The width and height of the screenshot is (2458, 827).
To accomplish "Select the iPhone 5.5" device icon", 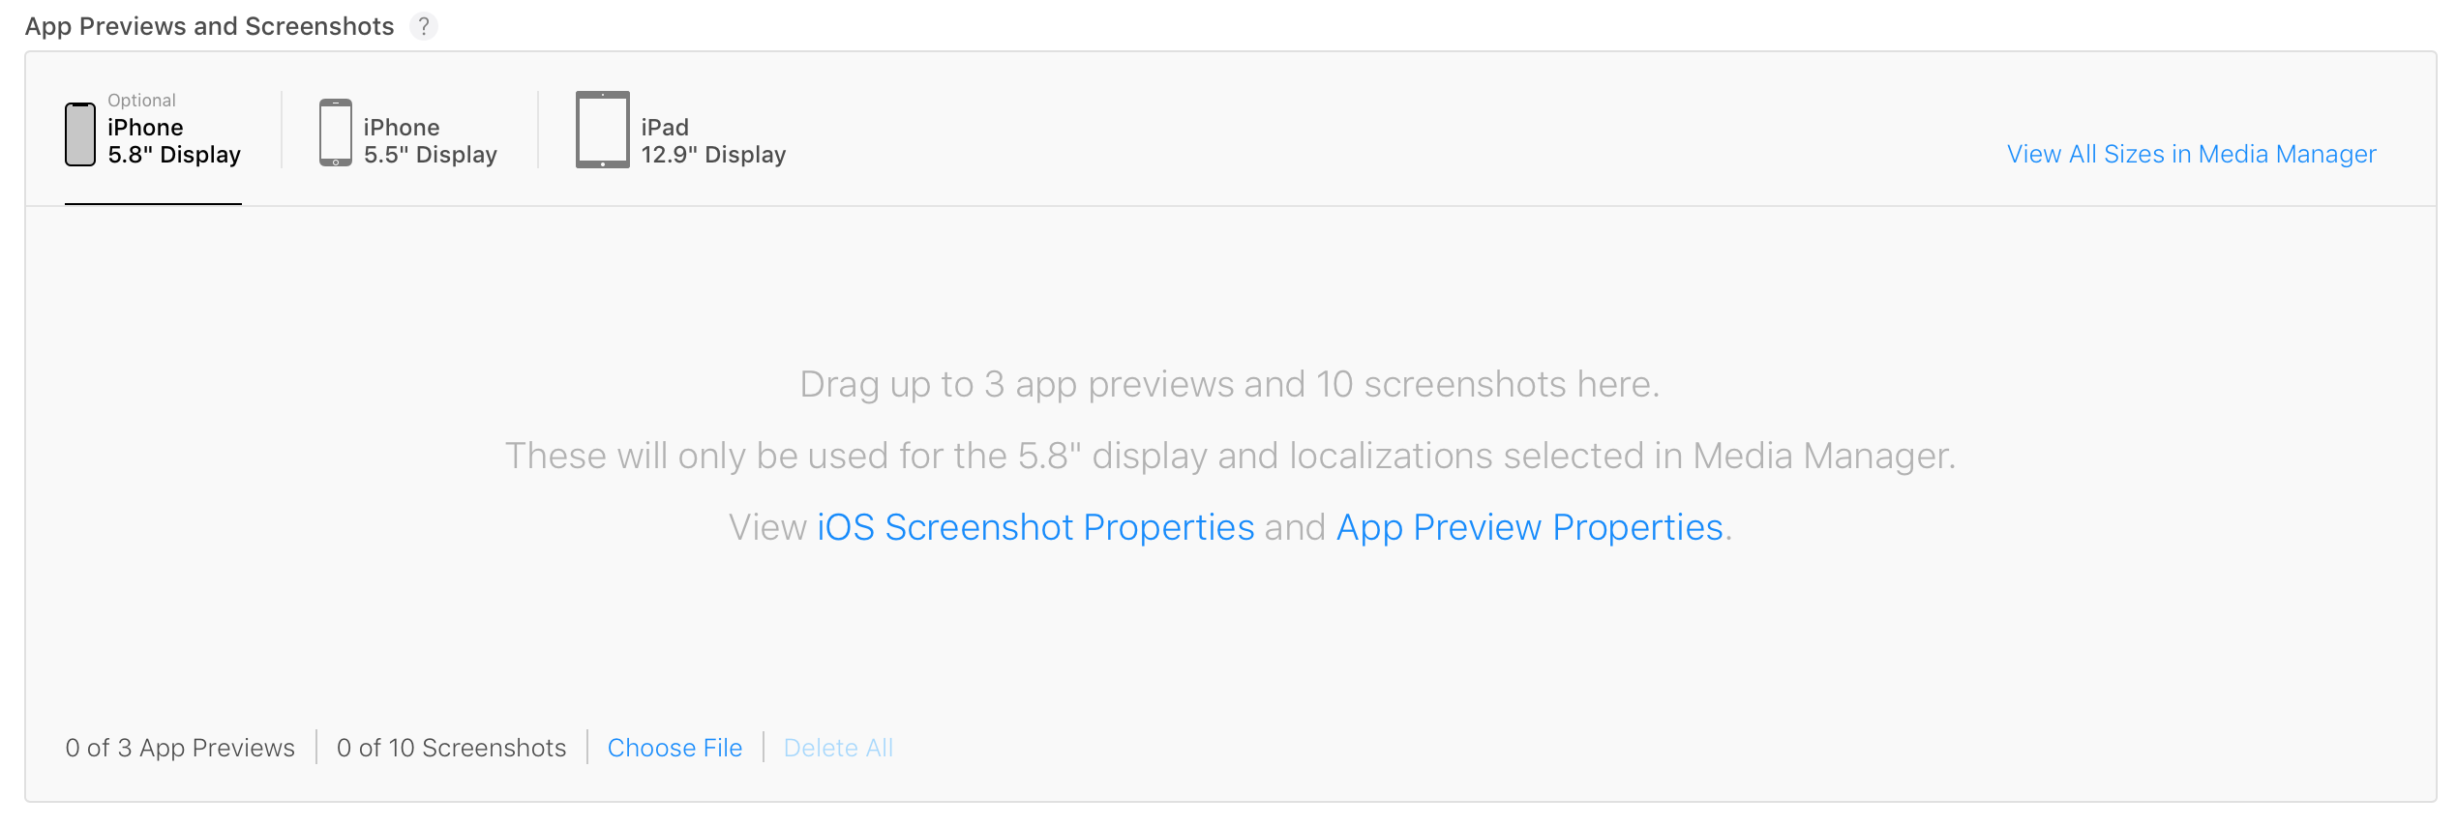I will [x=336, y=133].
